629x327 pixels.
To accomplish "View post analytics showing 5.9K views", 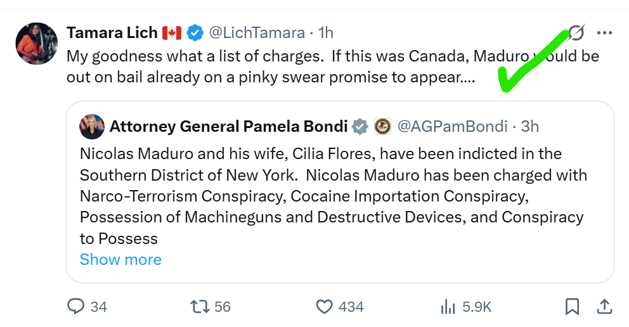I will [x=448, y=307].
